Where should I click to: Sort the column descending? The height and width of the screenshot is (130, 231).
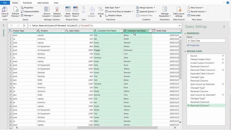click(x=84, y=12)
